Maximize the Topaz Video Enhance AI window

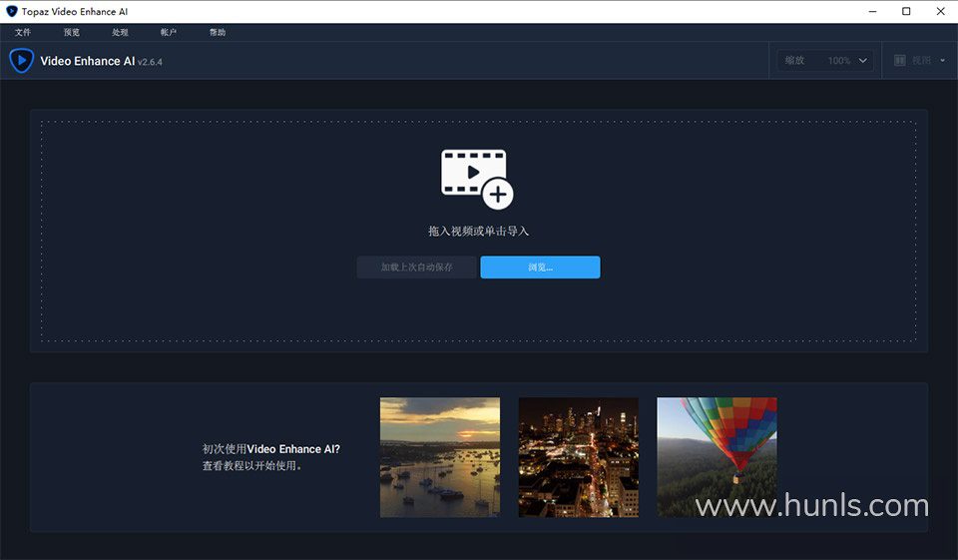906,11
